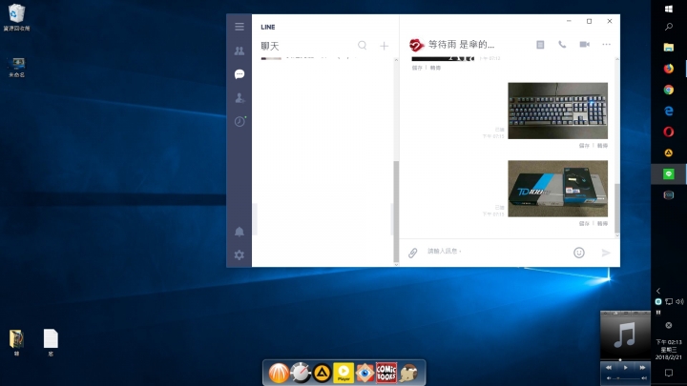Open AIMP from the dock

[x=323, y=374]
